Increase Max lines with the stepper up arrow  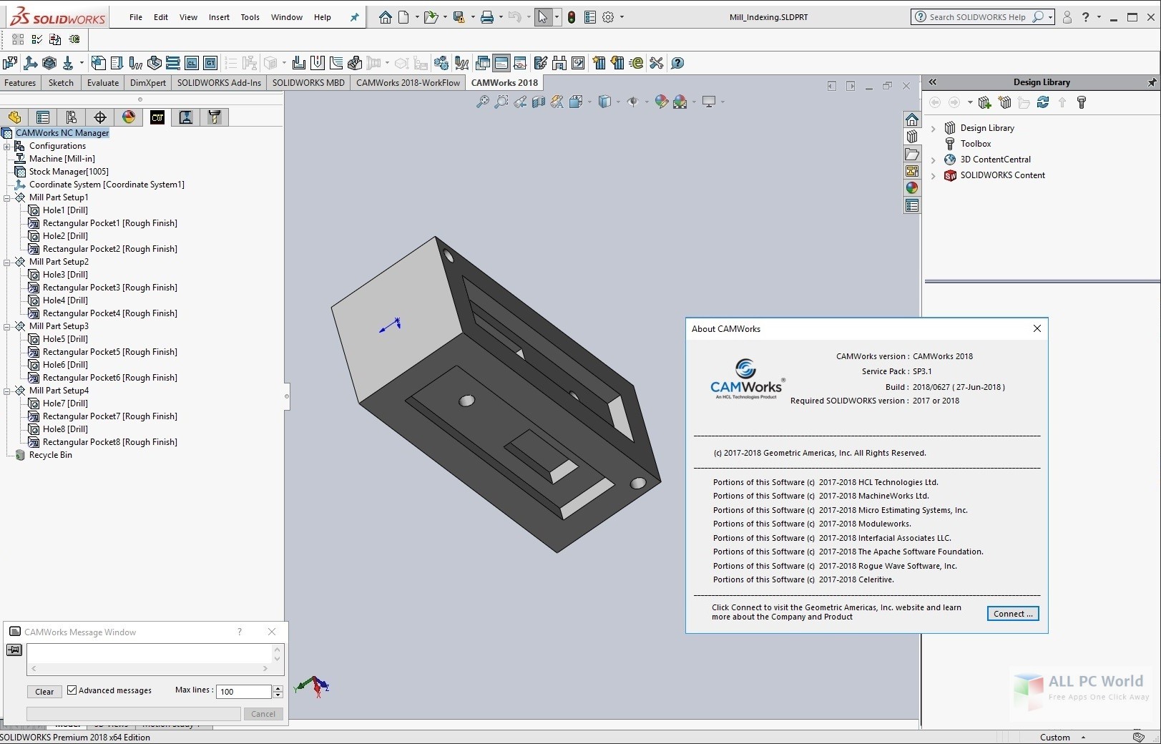[278, 688]
